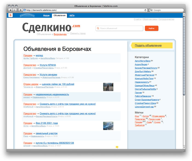192x161 pixels.
Task: Reload the page with the refresh icon
Action: click(145, 10)
